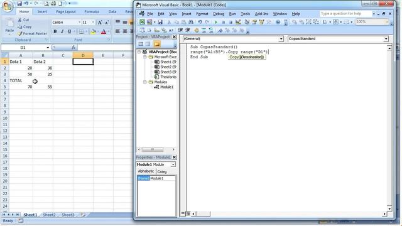Open the CopasStandard procedure dropdown

(x=386, y=39)
